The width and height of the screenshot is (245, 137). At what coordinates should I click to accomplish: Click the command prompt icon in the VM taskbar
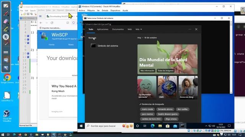pyautogui.click(x=183, y=126)
